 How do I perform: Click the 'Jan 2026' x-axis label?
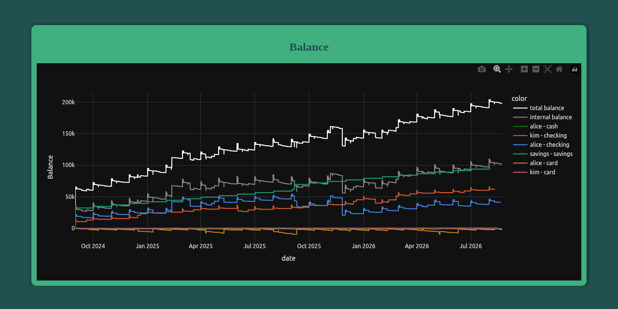(x=364, y=246)
